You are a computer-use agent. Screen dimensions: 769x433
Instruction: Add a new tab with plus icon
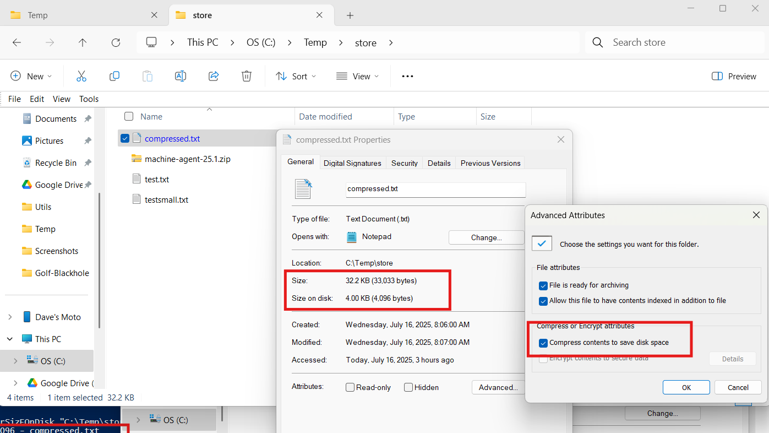pos(350,15)
